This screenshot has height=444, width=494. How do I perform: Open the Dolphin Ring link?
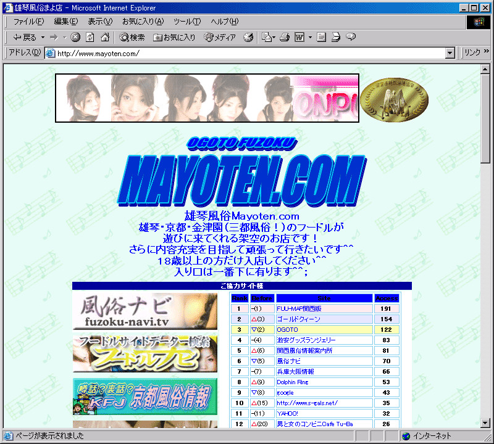pos(292,382)
